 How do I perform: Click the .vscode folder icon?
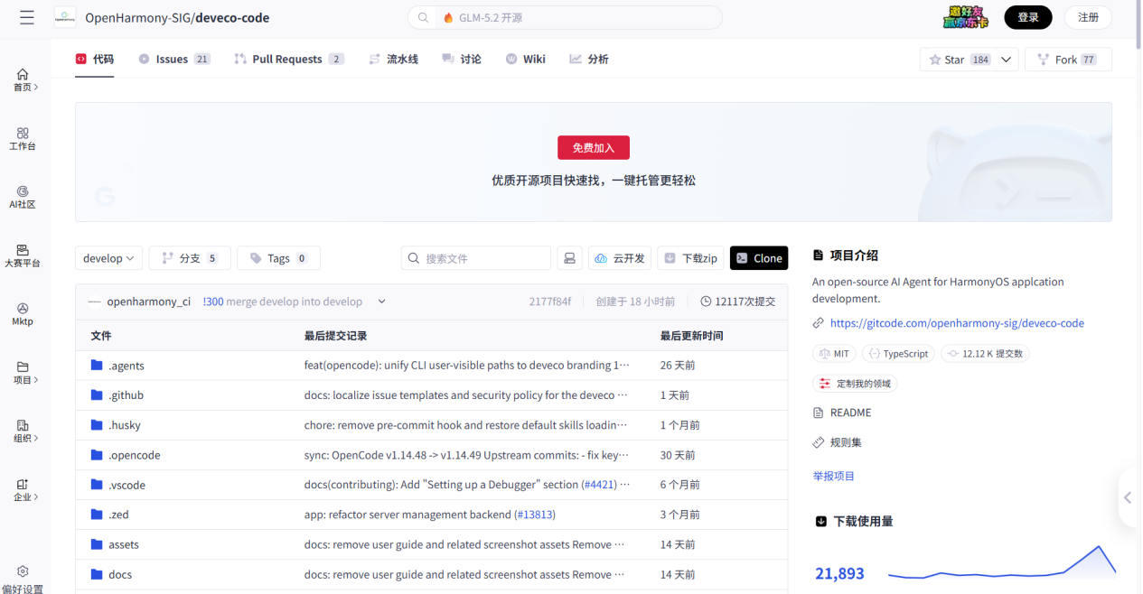[97, 485]
